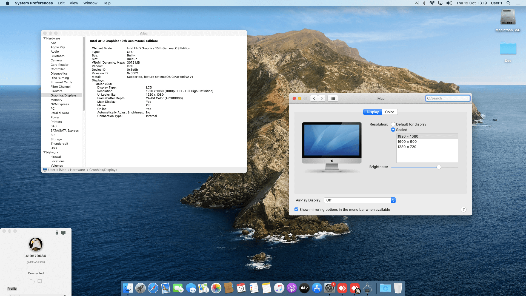Viewport: 526px width, 296px height.
Task: Open the User 1 account menu
Action: tap(496, 3)
